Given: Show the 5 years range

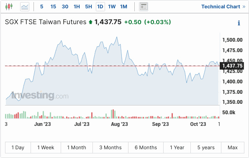Looking at the screenshot, I should tap(206, 148).
